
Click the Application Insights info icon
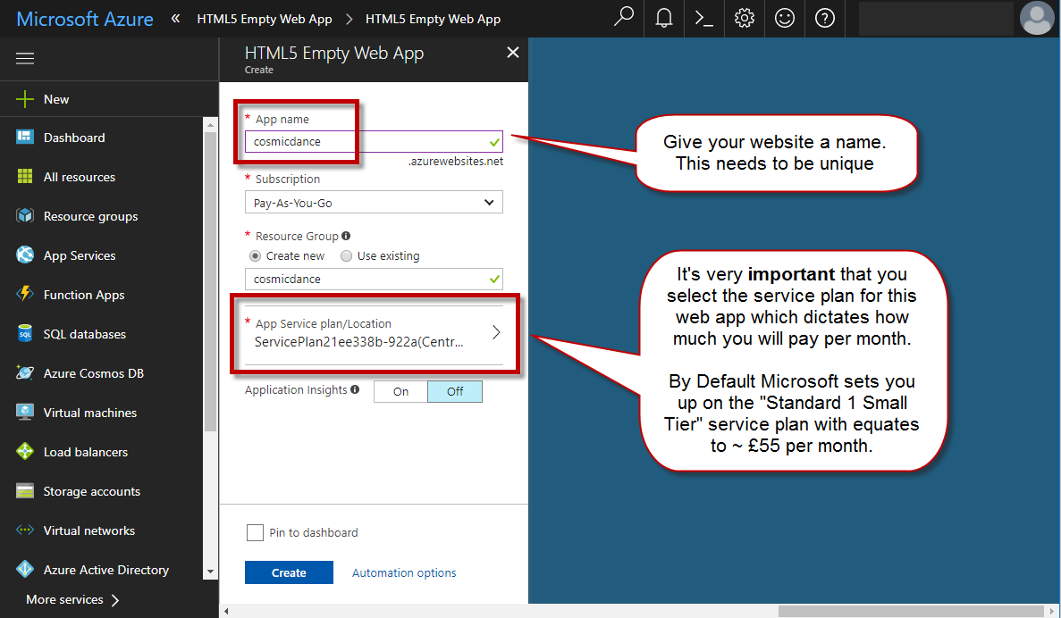[x=355, y=389]
